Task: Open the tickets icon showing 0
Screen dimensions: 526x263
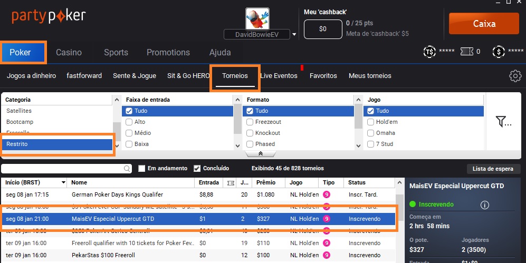Action: (466, 52)
